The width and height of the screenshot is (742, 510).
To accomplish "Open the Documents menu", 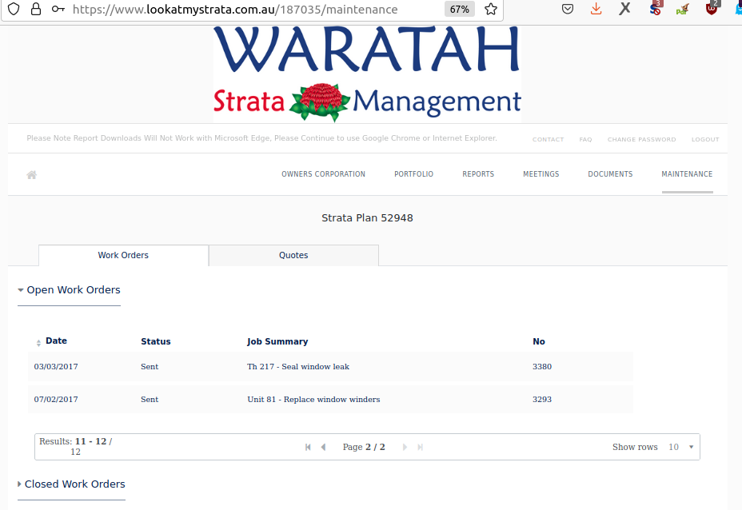I will pyautogui.click(x=610, y=174).
